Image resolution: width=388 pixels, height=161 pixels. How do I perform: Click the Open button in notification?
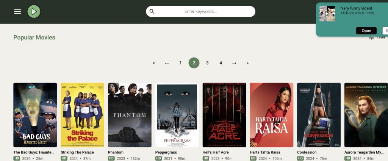click(366, 31)
